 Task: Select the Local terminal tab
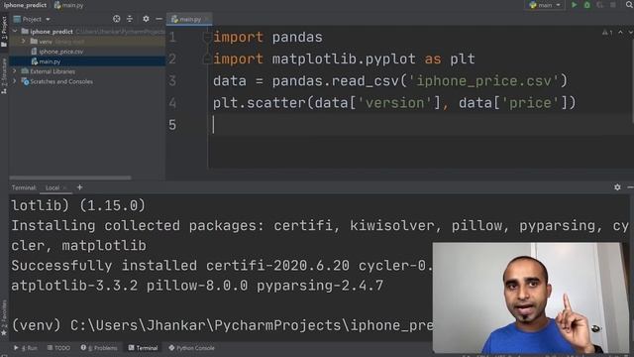tap(53, 187)
